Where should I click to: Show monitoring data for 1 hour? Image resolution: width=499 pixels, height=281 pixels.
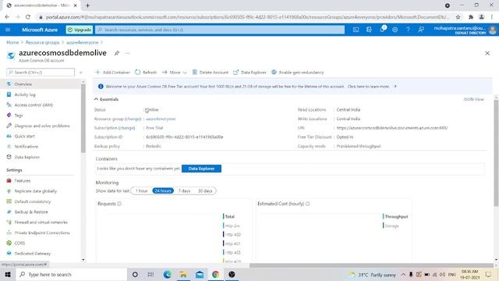pyautogui.click(x=141, y=190)
